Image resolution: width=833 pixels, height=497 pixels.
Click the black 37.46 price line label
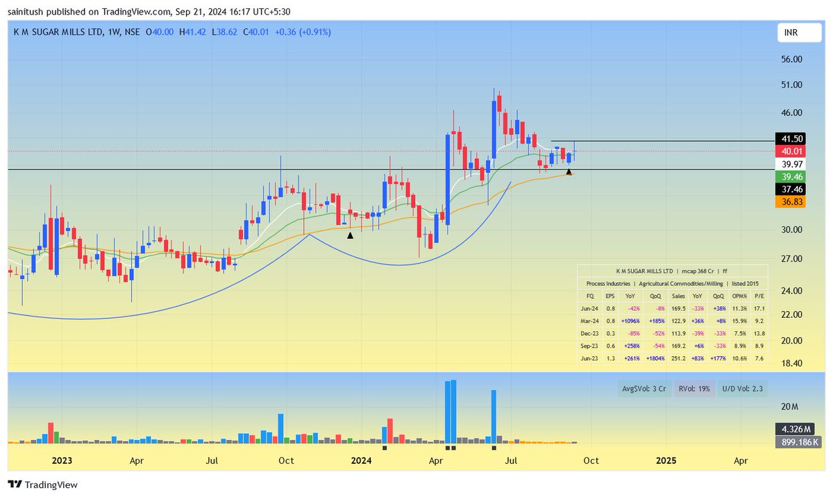pos(792,188)
